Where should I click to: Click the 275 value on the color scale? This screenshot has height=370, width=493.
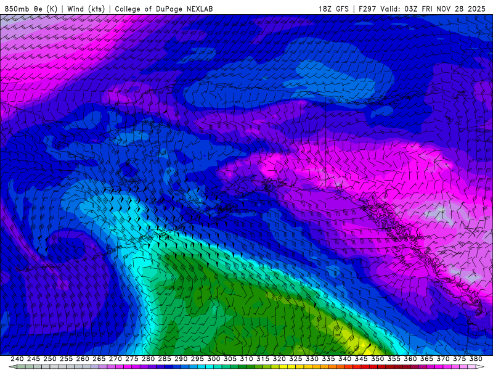click(132, 359)
